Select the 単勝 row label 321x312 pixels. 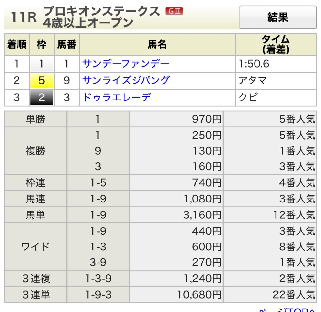pyautogui.click(x=35, y=119)
